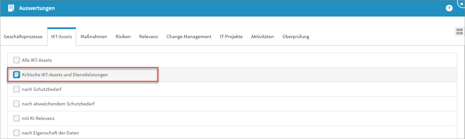
Task: Show the Überprüfung tab
Action: tap(296, 37)
